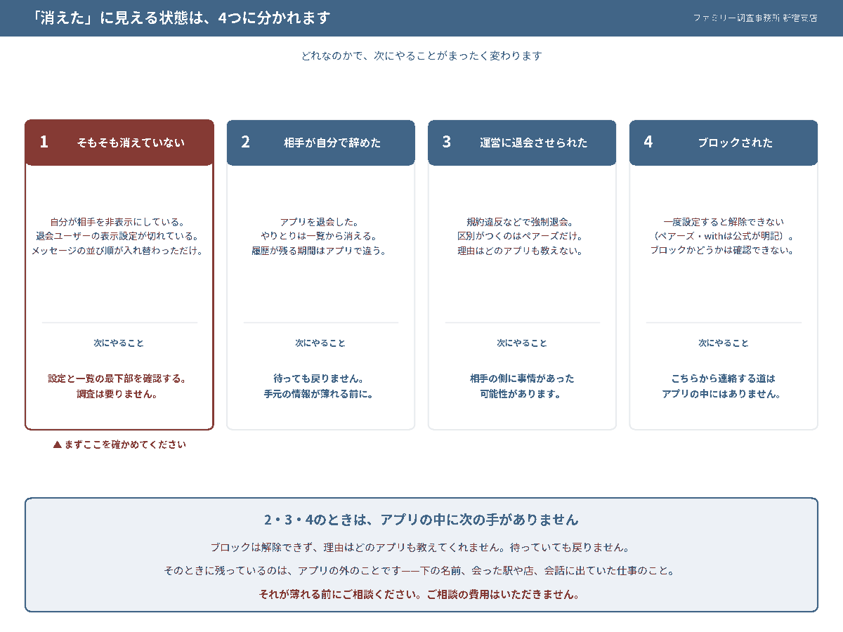The width and height of the screenshot is (843, 632).
Task: Click 次にやること label in card 2
Action: pyautogui.click(x=320, y=343)
